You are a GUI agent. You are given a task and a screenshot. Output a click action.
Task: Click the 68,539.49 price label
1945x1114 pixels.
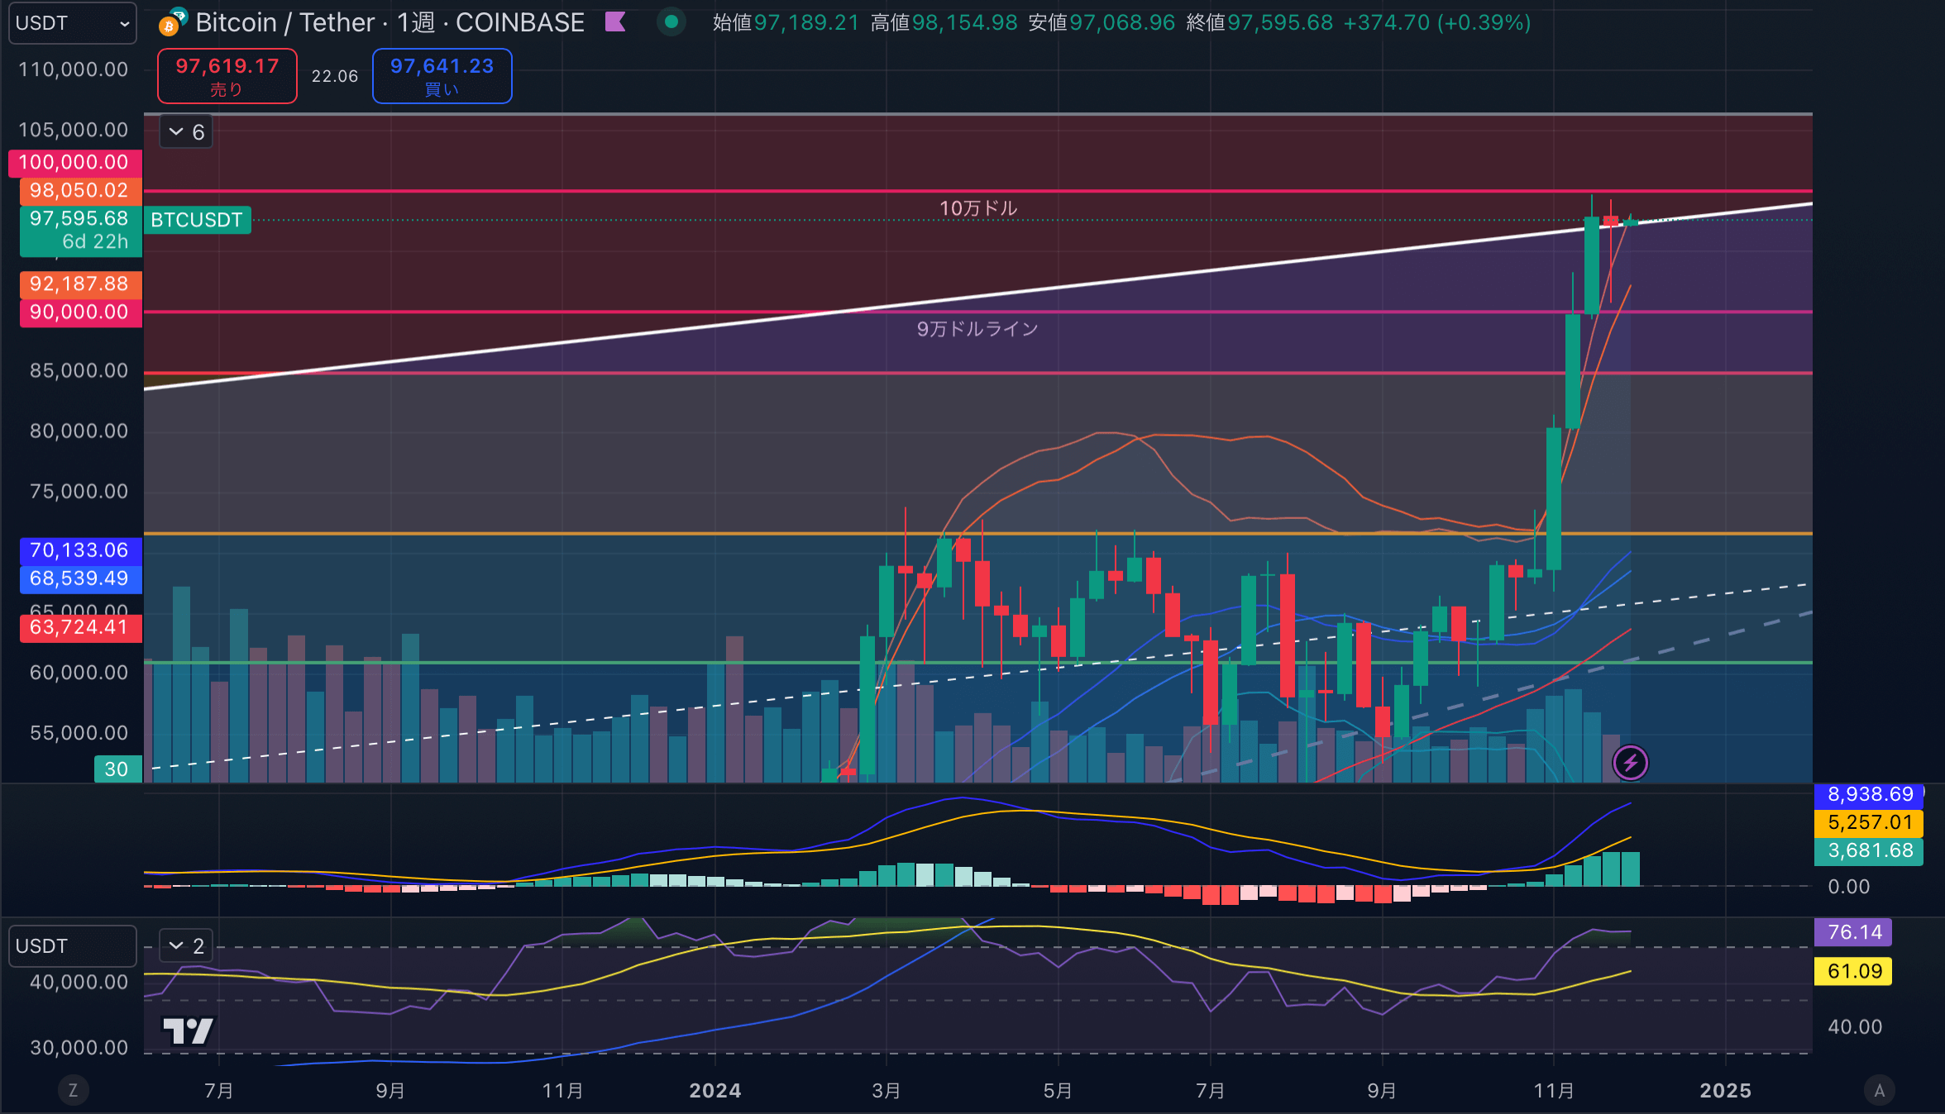[80, 578]
